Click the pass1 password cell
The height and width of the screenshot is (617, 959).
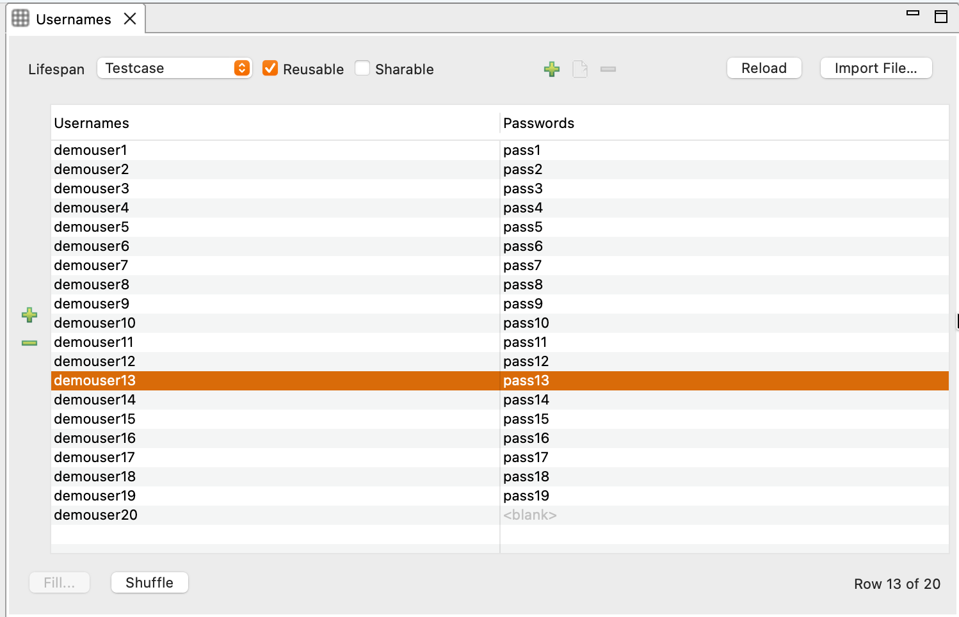click(725, 150)
